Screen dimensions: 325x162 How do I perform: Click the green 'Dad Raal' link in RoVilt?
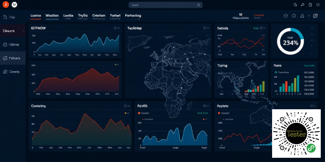point(203,113)
